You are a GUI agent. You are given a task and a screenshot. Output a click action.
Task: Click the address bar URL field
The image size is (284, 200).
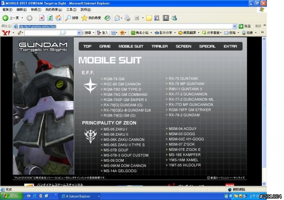pyautogui.click(x=125, y=27)
